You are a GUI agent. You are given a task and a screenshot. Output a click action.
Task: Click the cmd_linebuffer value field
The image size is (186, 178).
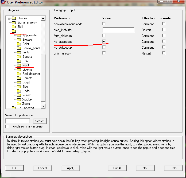(118, 30)
